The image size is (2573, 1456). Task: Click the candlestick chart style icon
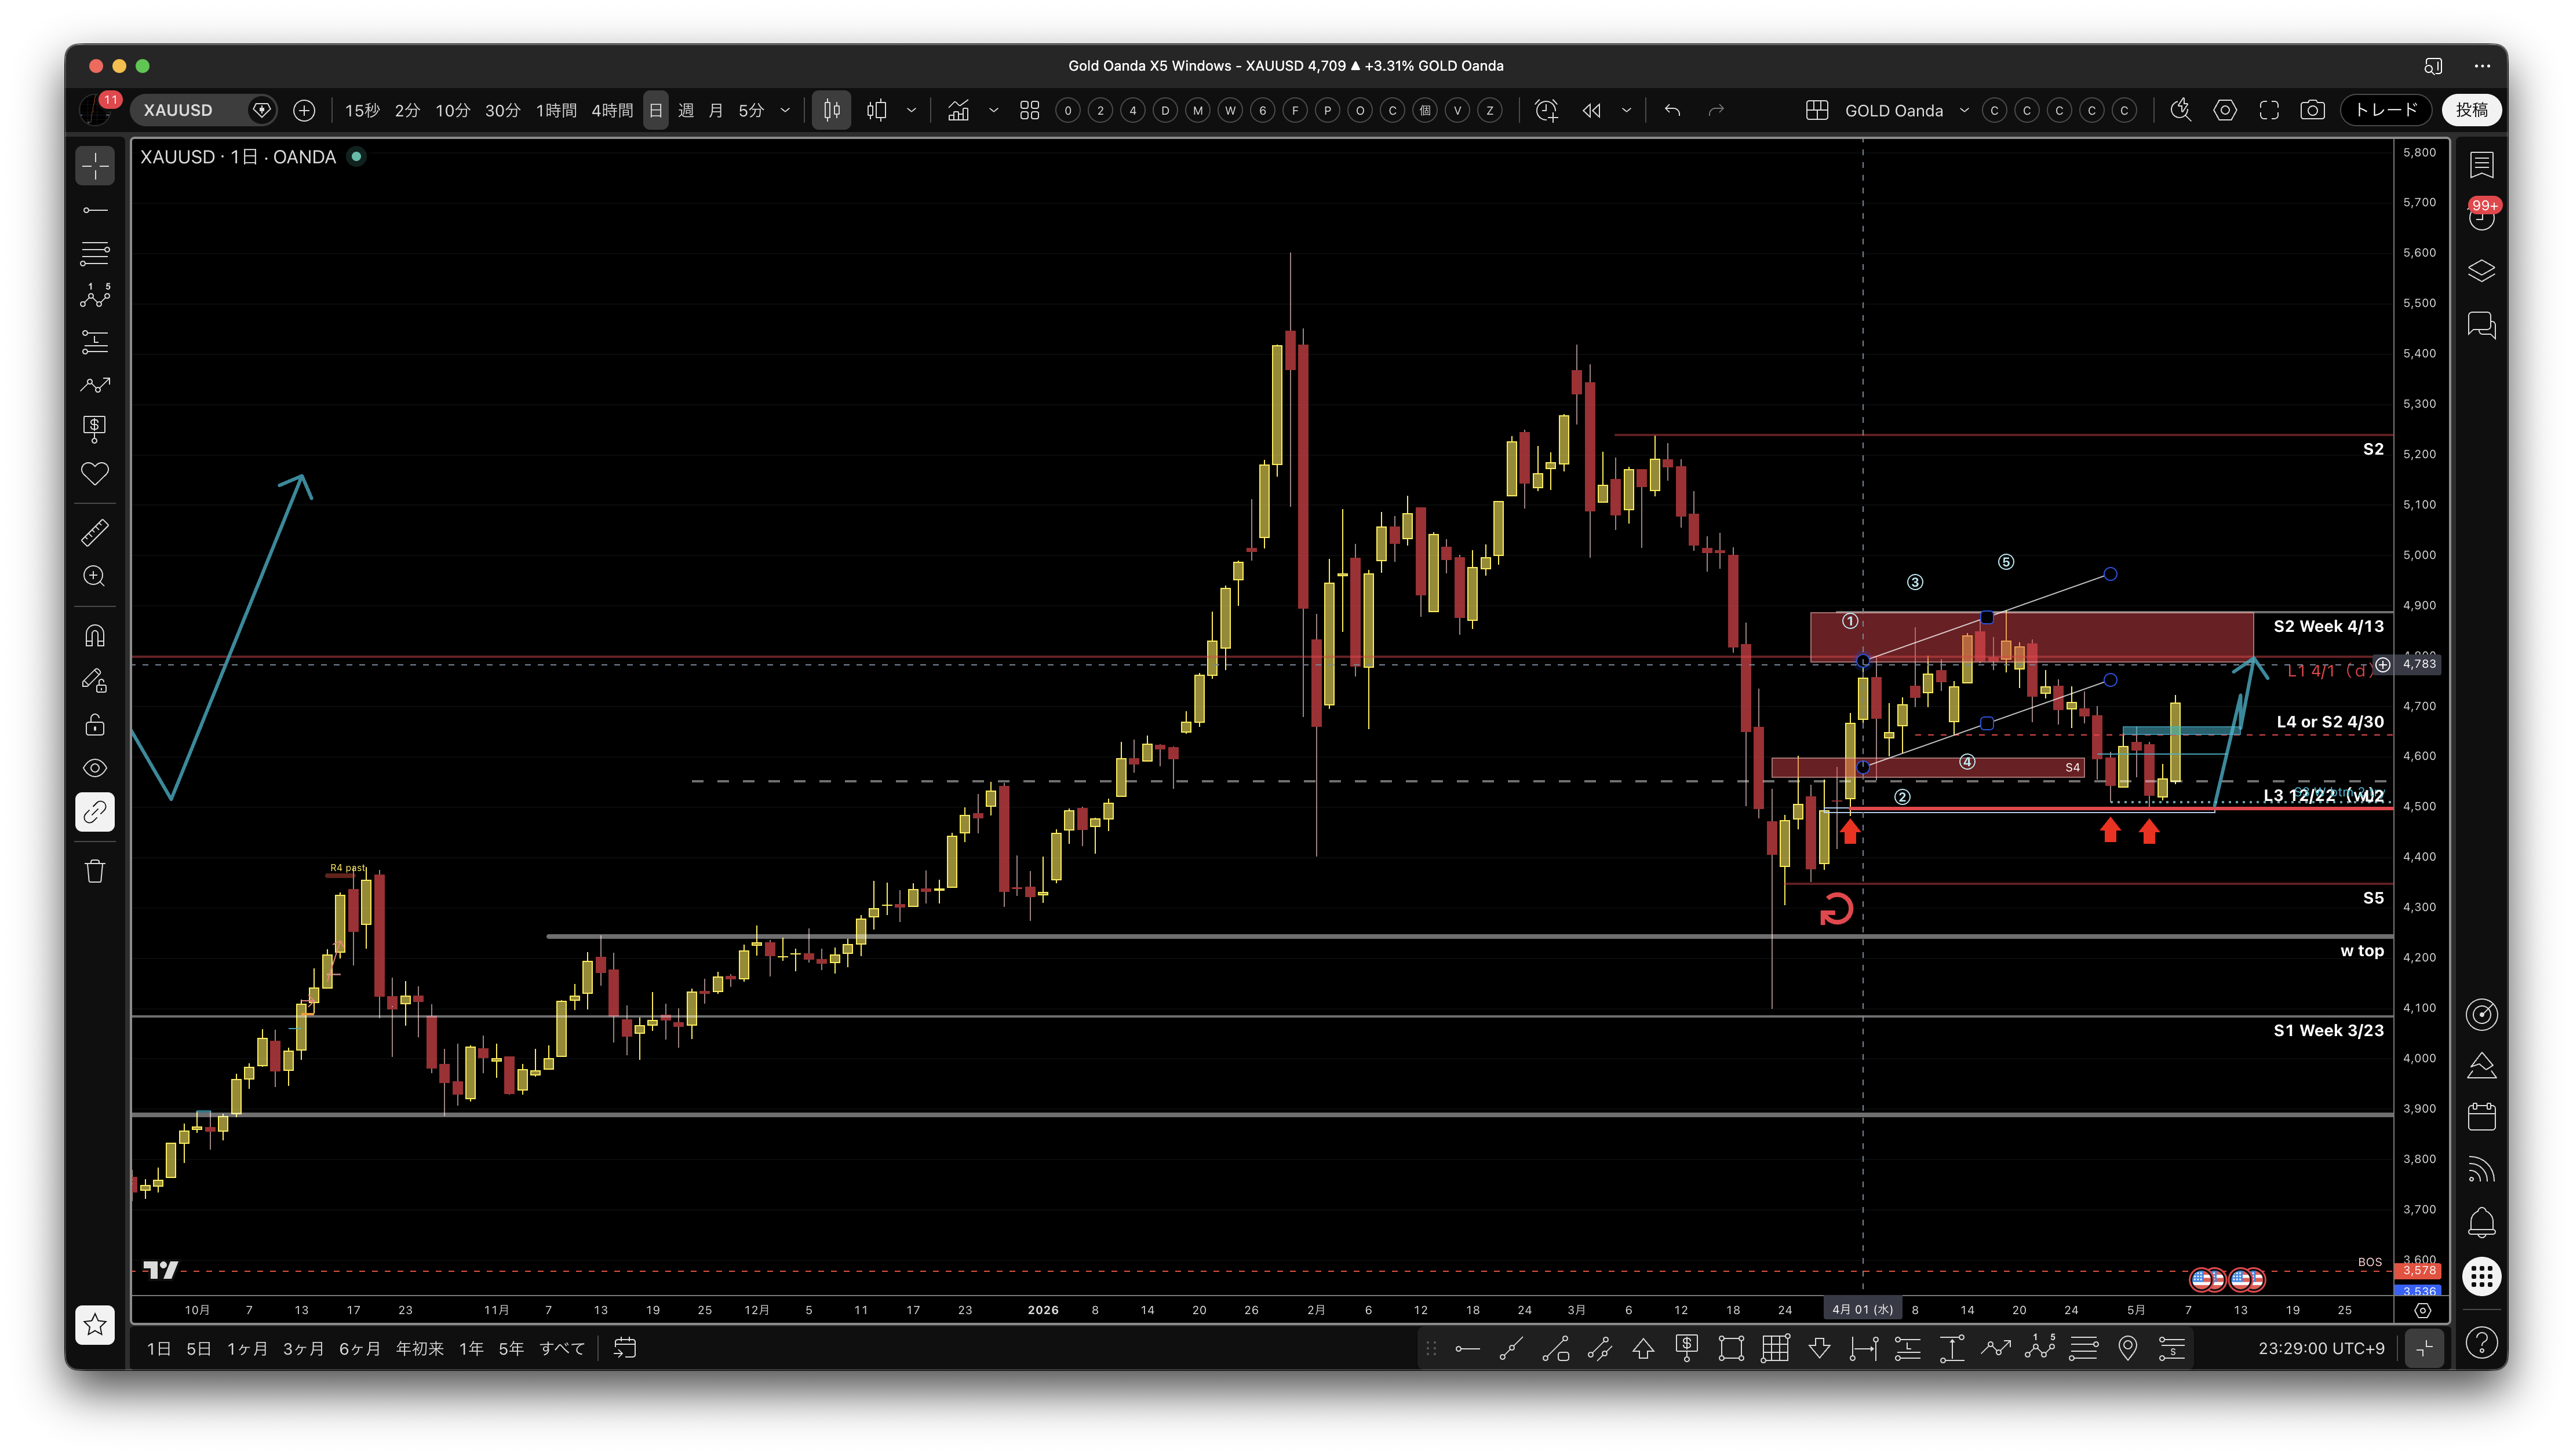pyautogui.click(x=832, y=110)
